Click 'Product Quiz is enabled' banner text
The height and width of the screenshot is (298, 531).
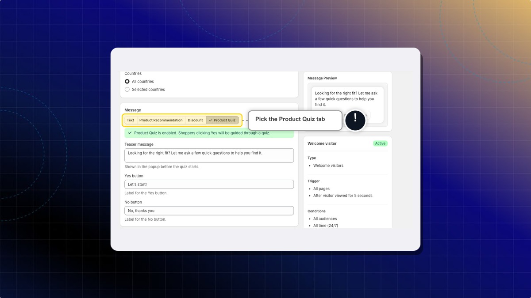tap(202, 133)
